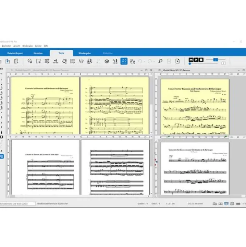The height and width of the screenshot is (247, 246).
Task: Click the dark bar icon at status bar right
Action: pyautogui.click(x=238, y=204)
